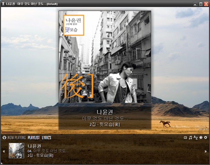Screen dimensions: 210x165
Task: Click the panel layout icon
Action: [185, 137]
